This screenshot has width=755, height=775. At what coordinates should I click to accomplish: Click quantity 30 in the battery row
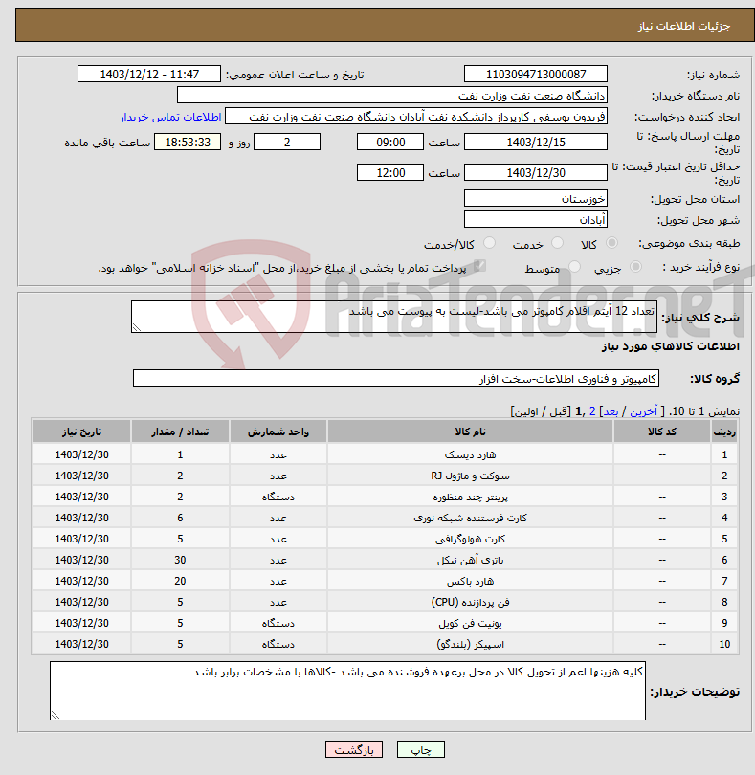180,560
